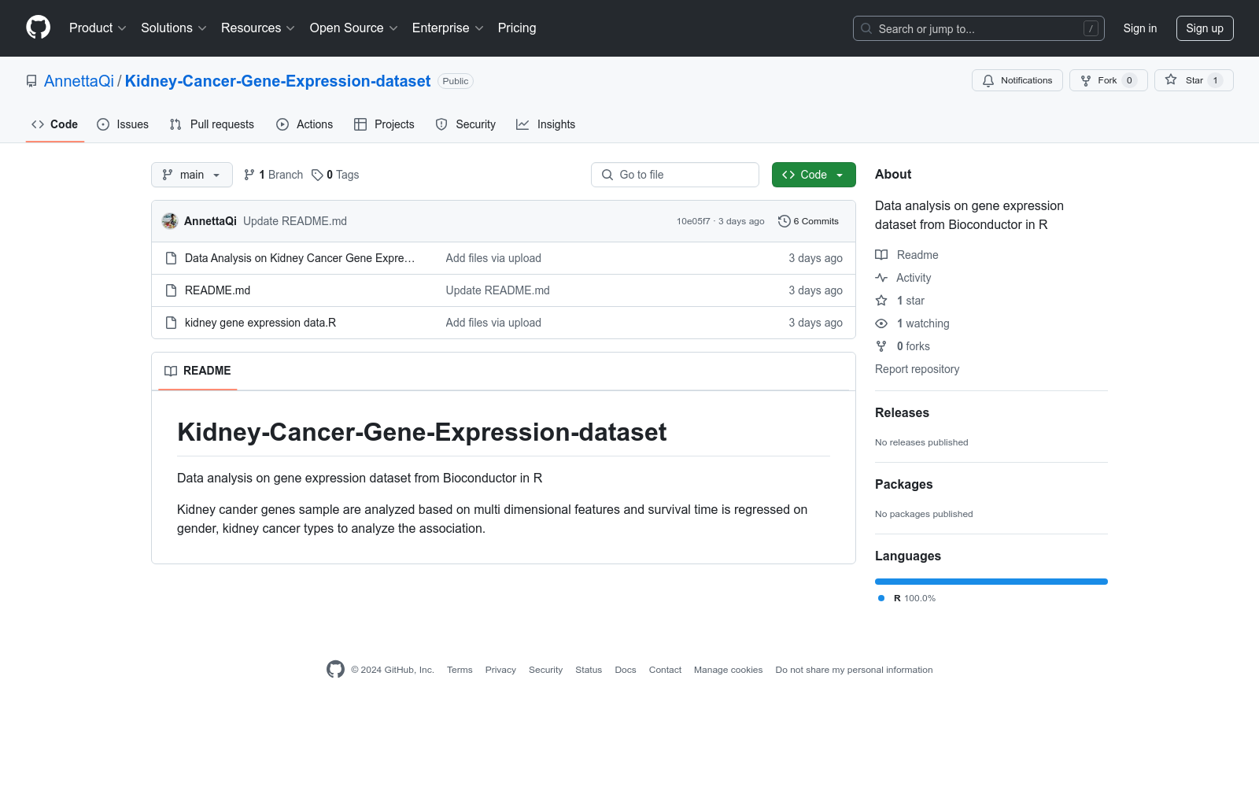
Task: Open the Contact footer link
Action: pos(665,670)
